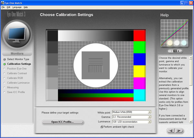Click the warm white light spot in Help graph
Image resolution: width=194 pixels, height=138 pixels.
pyautogui.click(x=170, y=43)
